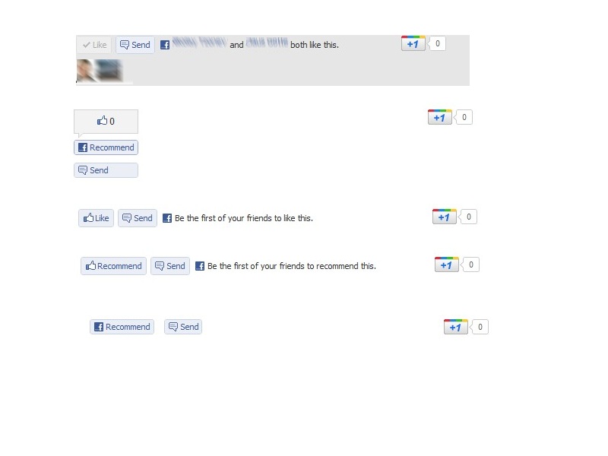Screen dimensions: 608x456
Task: Click the Send button in the gray bar
Action: coord(135,45)
